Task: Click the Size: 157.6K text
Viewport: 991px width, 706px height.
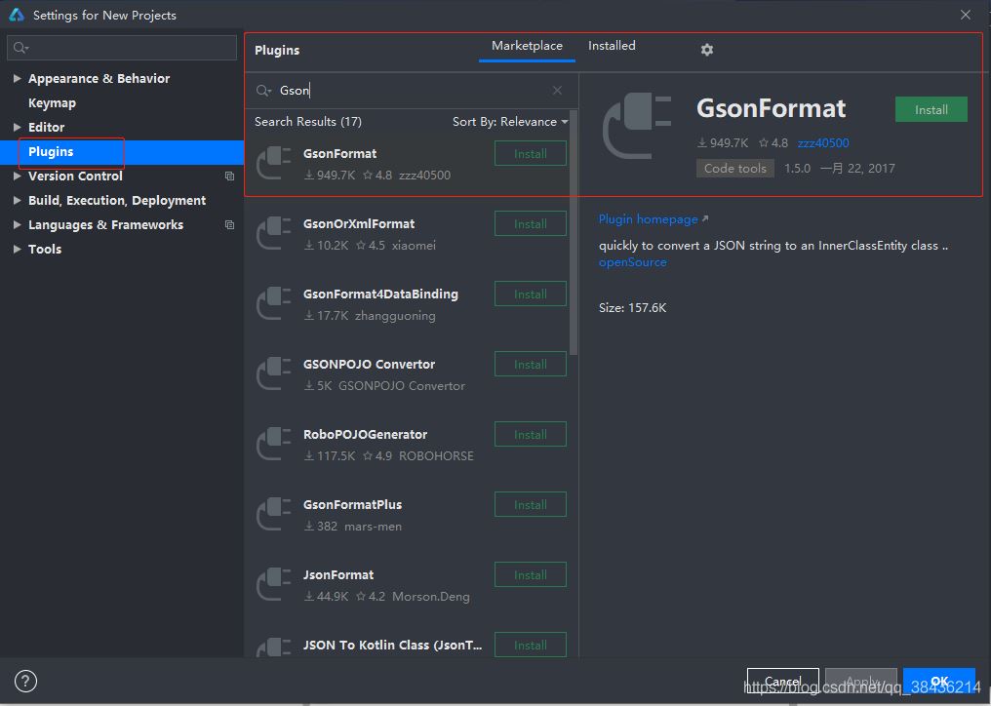Action: point(632,308)
